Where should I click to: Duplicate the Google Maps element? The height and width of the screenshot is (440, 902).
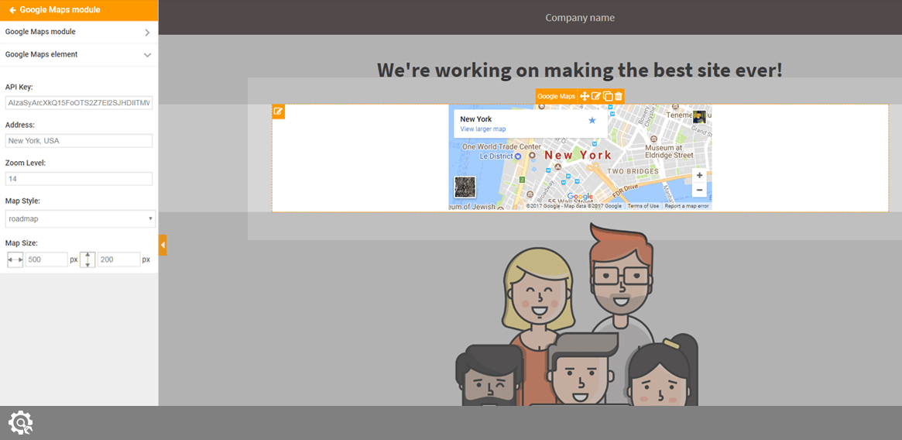(608, 96)
